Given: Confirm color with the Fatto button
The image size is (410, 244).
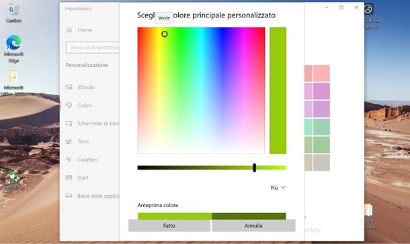Looking at the screenshot, I should pyautogui.click(x=169, y=225).
